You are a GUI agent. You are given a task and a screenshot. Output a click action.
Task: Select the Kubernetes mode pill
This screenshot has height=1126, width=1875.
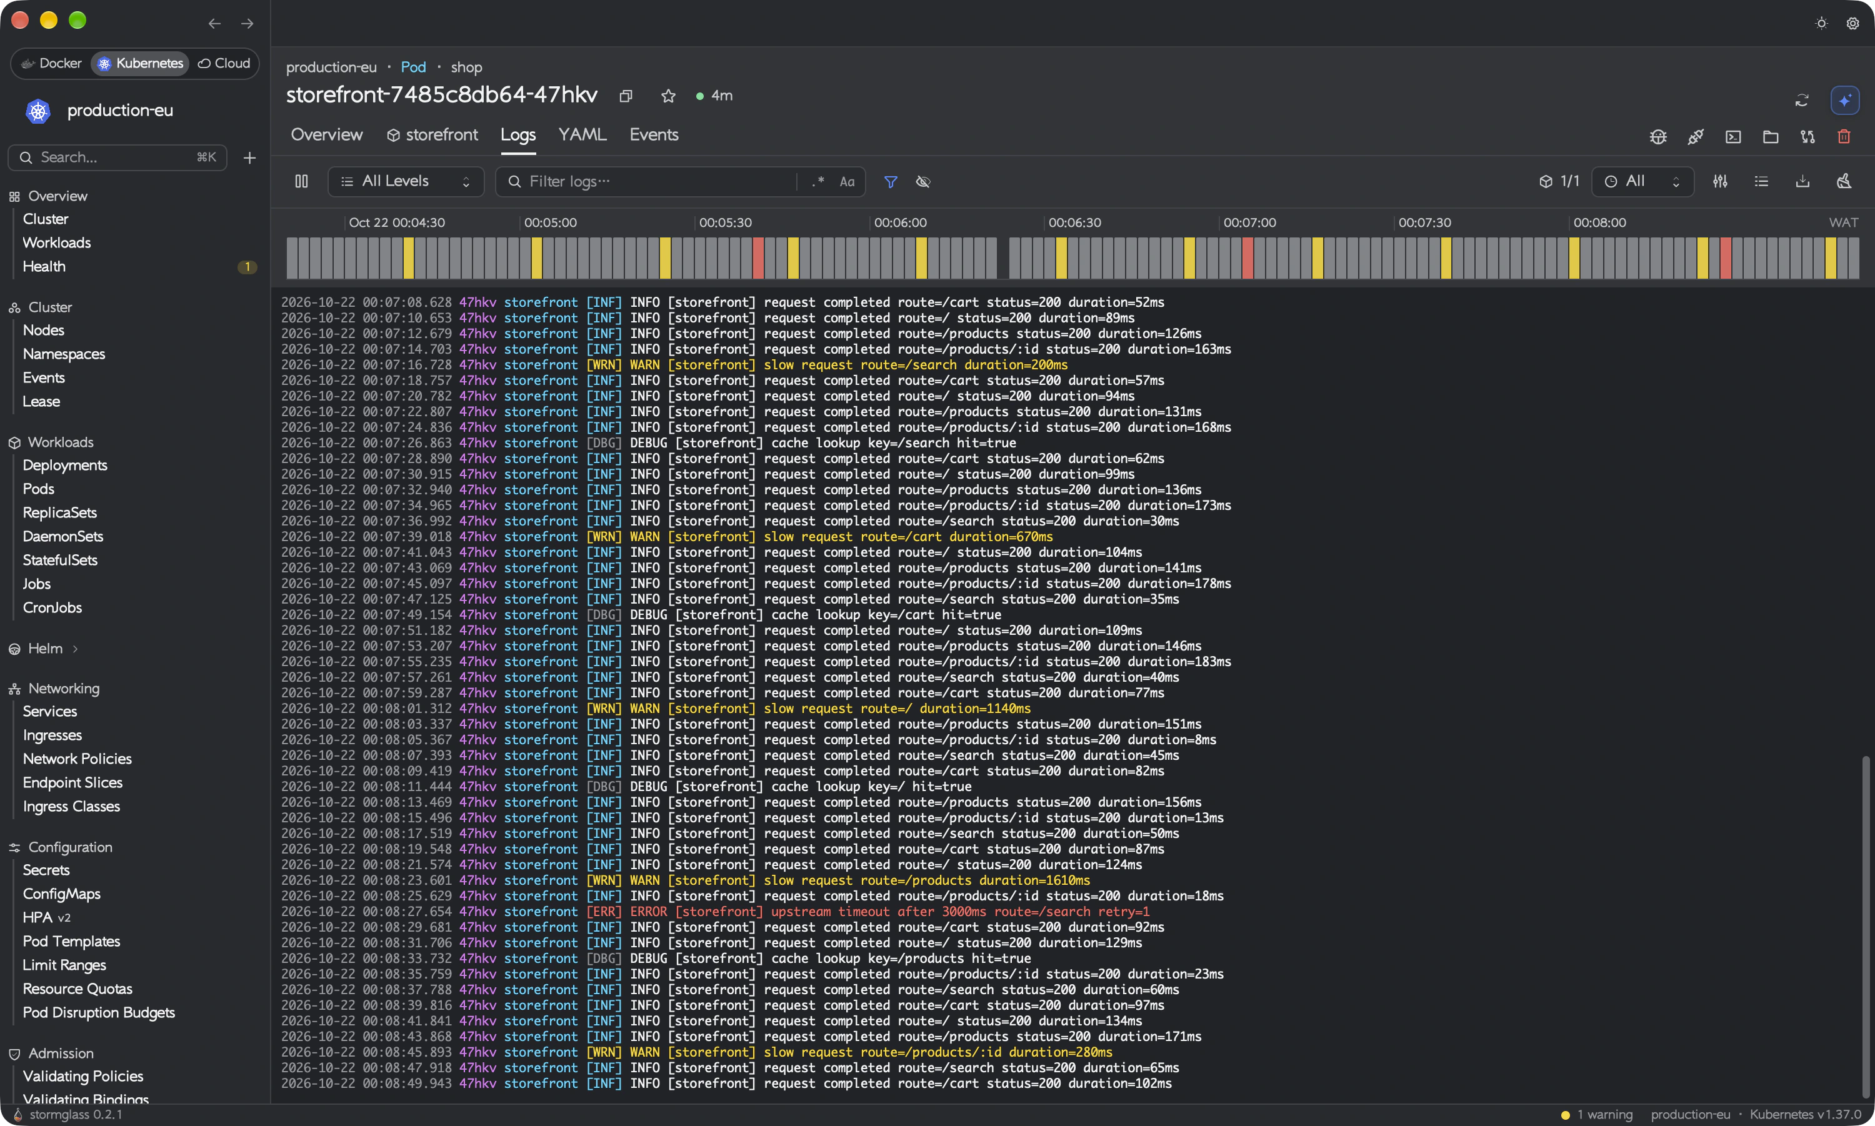[141, 63]
